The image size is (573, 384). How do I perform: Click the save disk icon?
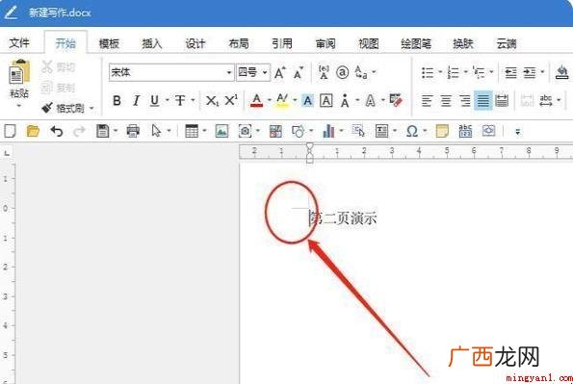click(102, 131)
